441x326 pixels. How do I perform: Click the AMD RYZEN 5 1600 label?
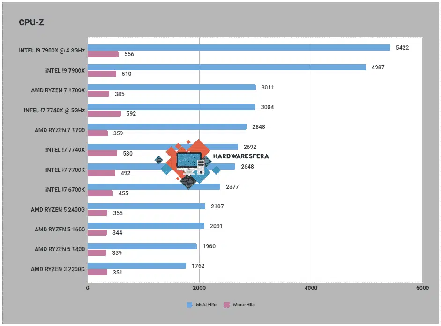click(60, 230)
